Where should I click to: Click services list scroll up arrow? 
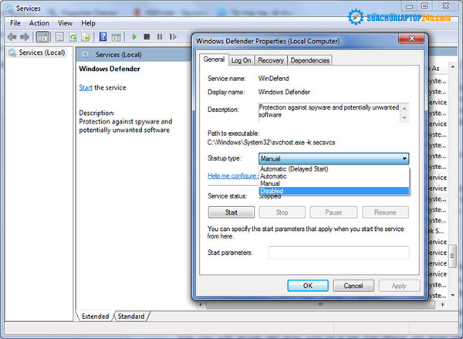pos(453,67)
